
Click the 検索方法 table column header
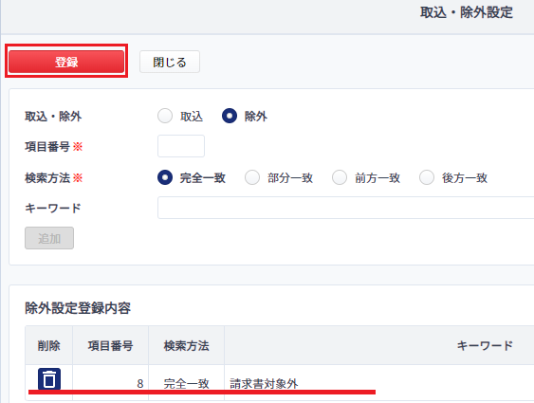(x=186, y=345)
